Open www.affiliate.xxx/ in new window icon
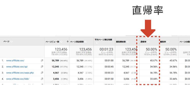This screenshot has width=190, height=91. pos(42,61)
